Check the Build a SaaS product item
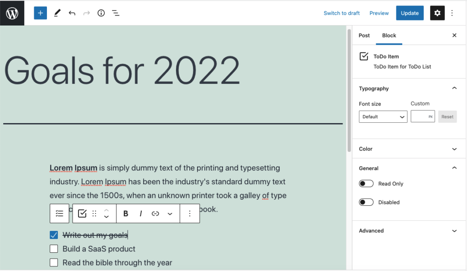467x271 pixels. (54, 249)
